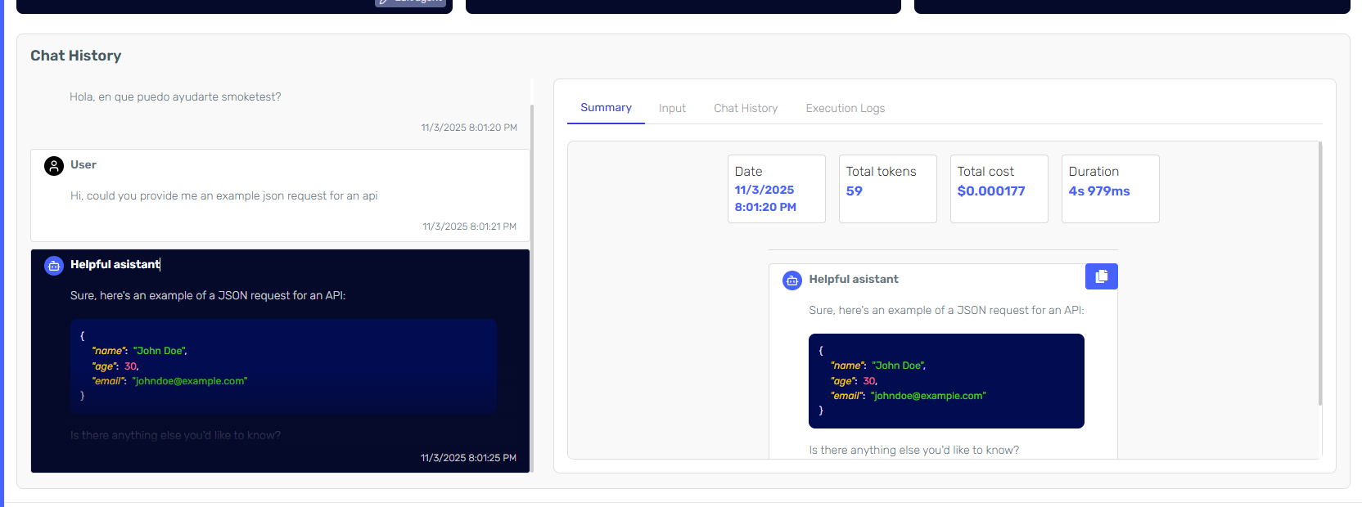Open the Chat History tab

745,108
